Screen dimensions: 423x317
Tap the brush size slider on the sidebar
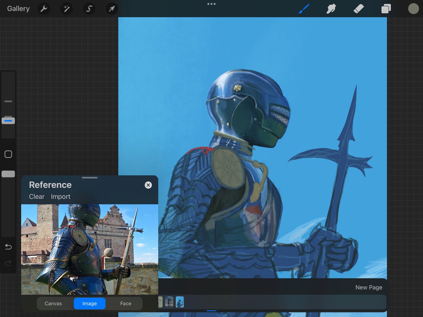pyautogui.click(x=8, y=120)
